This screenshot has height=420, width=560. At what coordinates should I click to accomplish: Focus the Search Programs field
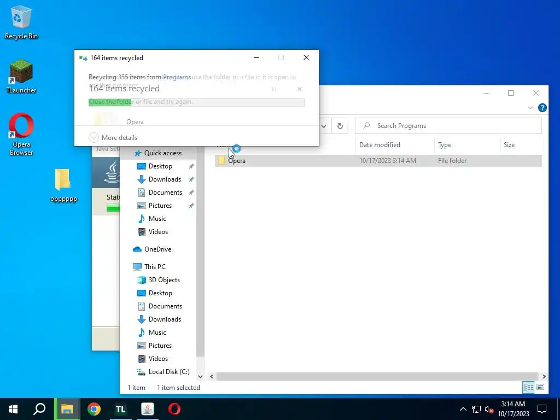click(x=448, y=126)
